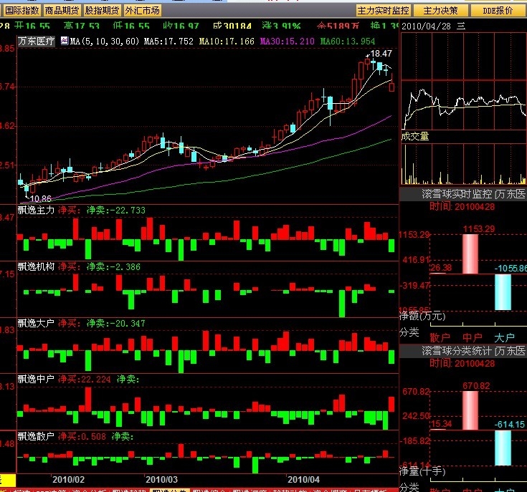
Task: Click the -614.15 bar value label
Action: click(x=509, y=425)
